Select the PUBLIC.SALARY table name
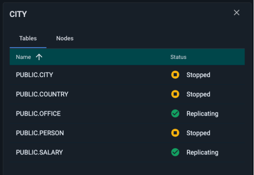This screenshot has height=175, width=254. (40, 152)
